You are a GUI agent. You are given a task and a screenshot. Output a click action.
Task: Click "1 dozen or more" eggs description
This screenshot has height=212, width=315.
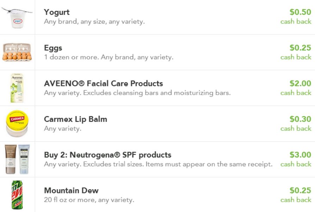109,57
